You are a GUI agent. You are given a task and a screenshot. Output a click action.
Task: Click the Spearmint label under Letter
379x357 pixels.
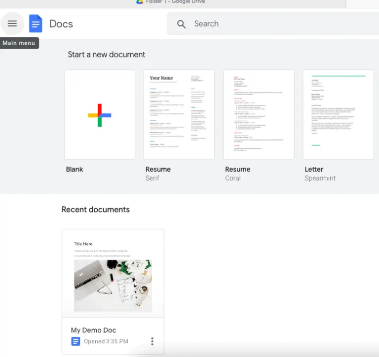coord(320,178)
